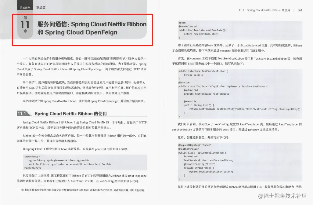Click code line "<groupId>org.springframework.cloud</groupId>"
Image resolution: width=313 pixels, height=205 pixels.
click(59, 160)
